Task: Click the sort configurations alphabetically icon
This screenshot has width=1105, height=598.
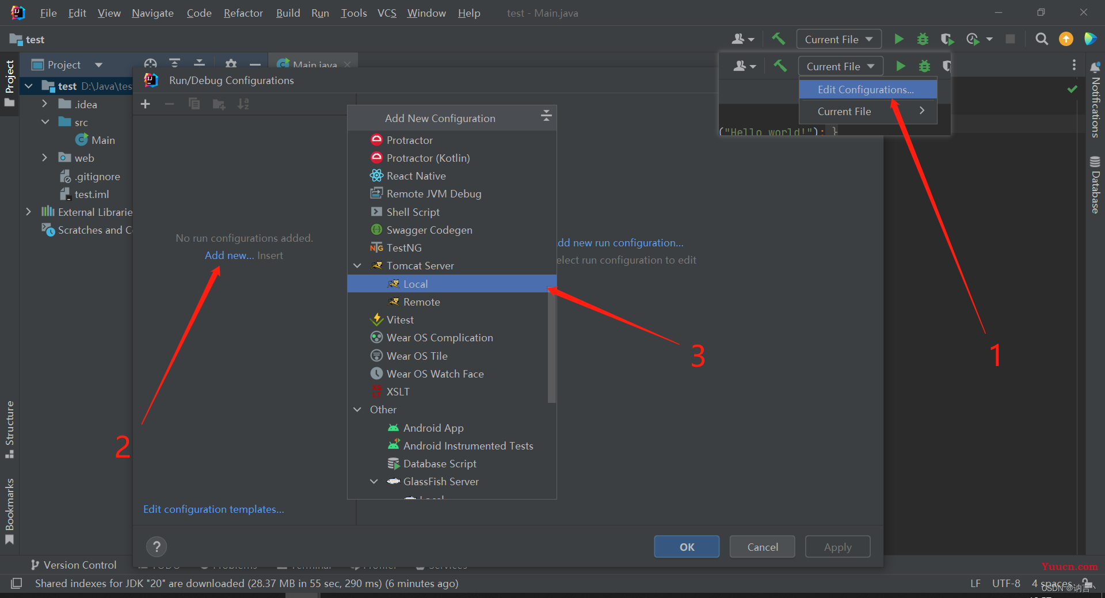Action: tap(243, 104)
